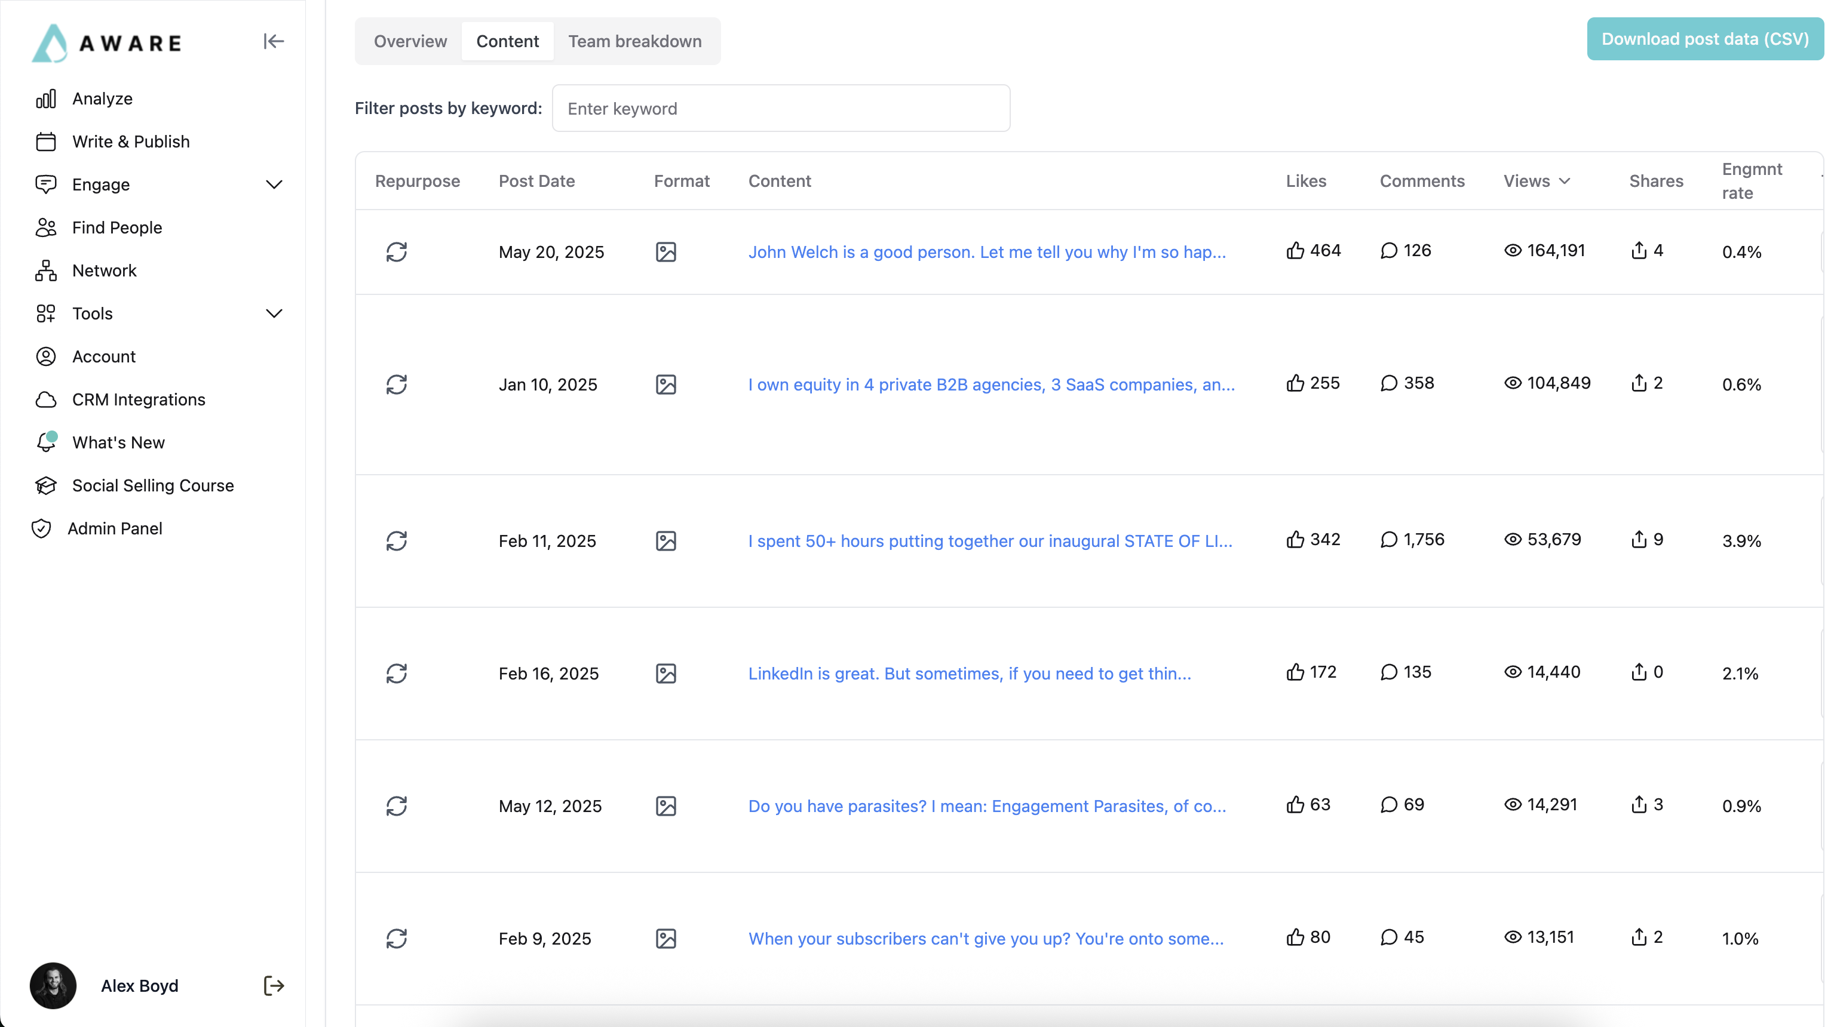Click the CRM Integrations cloud icon
This screenshot has height=1027, width=1834.
pyautogui.click(x=45, y=399)
